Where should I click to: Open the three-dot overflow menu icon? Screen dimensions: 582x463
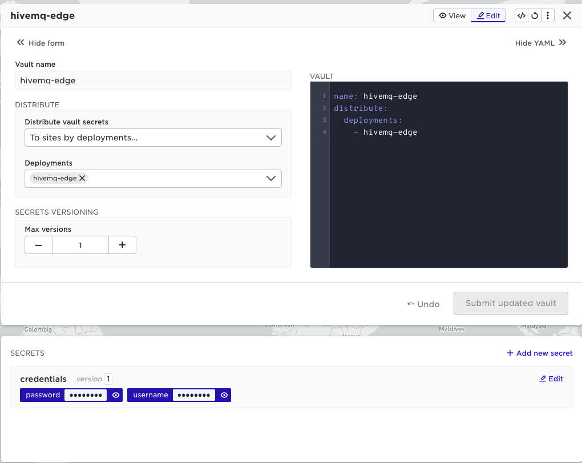[548, 15]
